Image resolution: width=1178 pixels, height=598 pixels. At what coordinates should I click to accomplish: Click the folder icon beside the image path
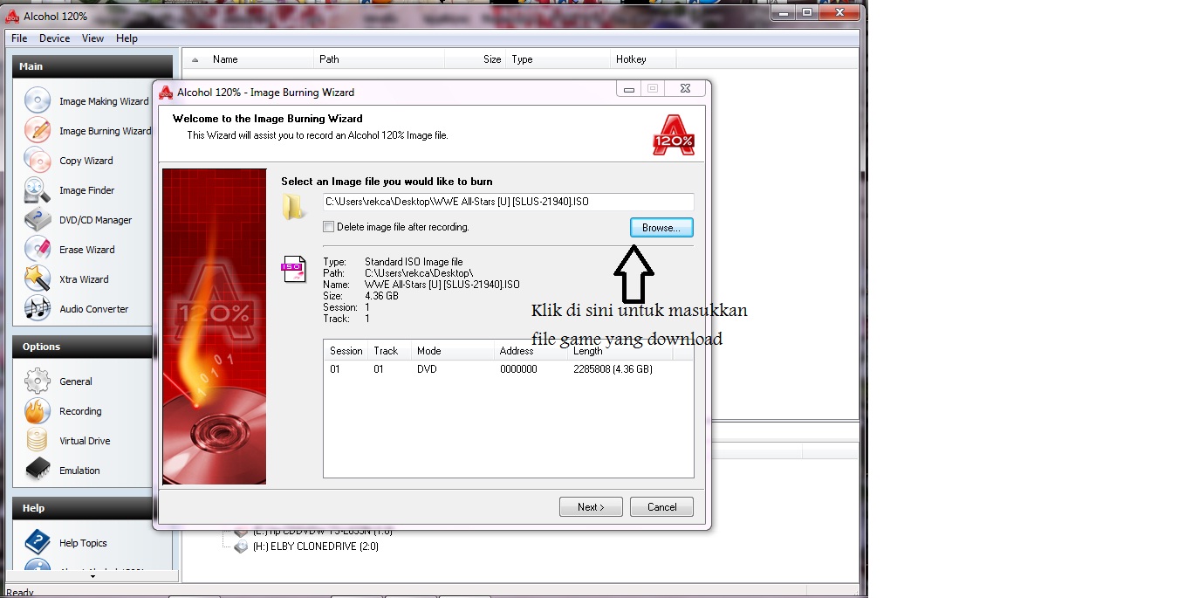point(294,207)
